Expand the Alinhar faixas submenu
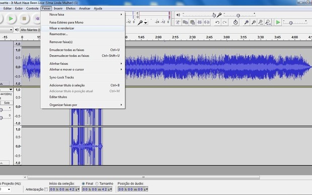 (x=83, y=64)
